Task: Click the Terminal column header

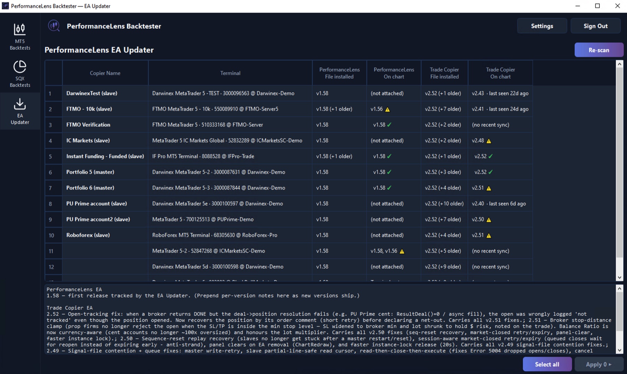Action: pos(230,73)
